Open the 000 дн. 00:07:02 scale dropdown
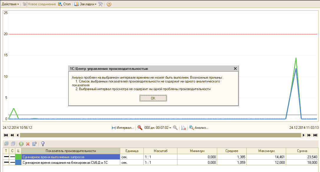This screenshot has height=172, width=320. (x=158, y=128)
